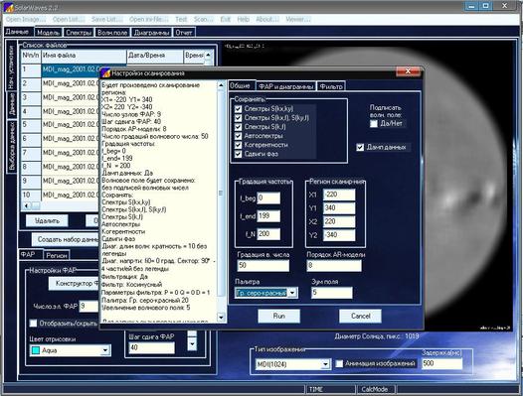Click the Градация в. числа field
Viewport: 523px width, 396px height.
click(263, 265)
